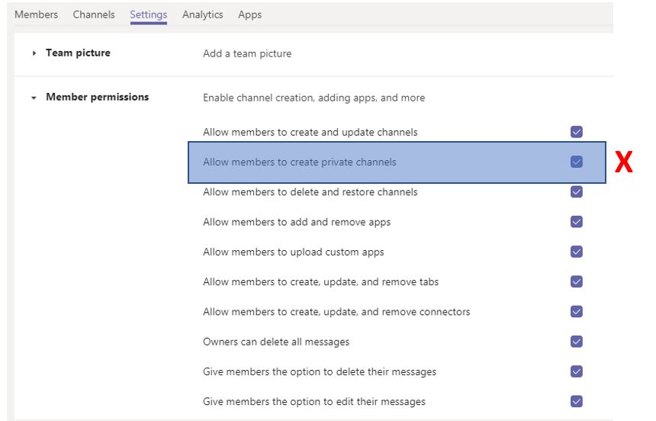Disable create, update, and remove connectors permission

[x=577, y=311]
